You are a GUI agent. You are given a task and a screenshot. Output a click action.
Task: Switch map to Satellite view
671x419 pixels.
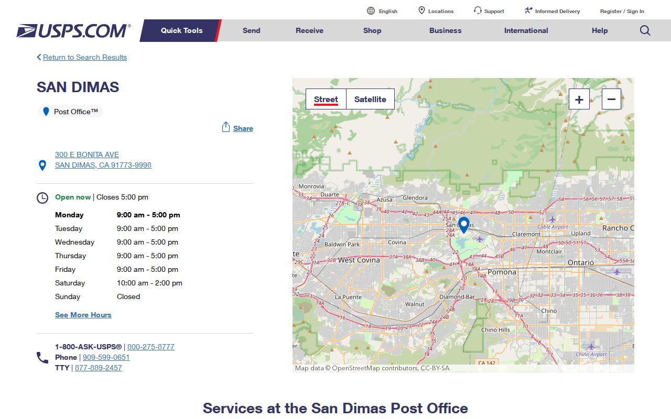click(370, 99)
